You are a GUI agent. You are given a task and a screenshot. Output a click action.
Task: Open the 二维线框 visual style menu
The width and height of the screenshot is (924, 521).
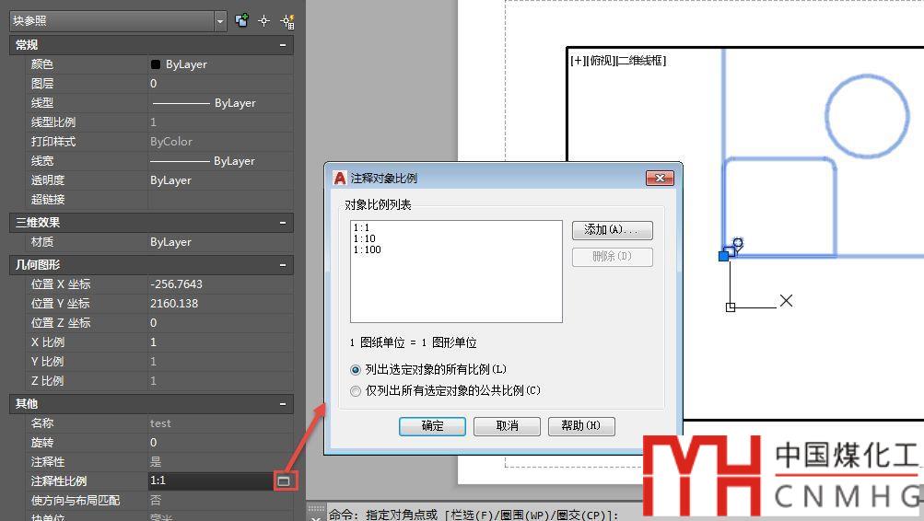coord(641,61)
